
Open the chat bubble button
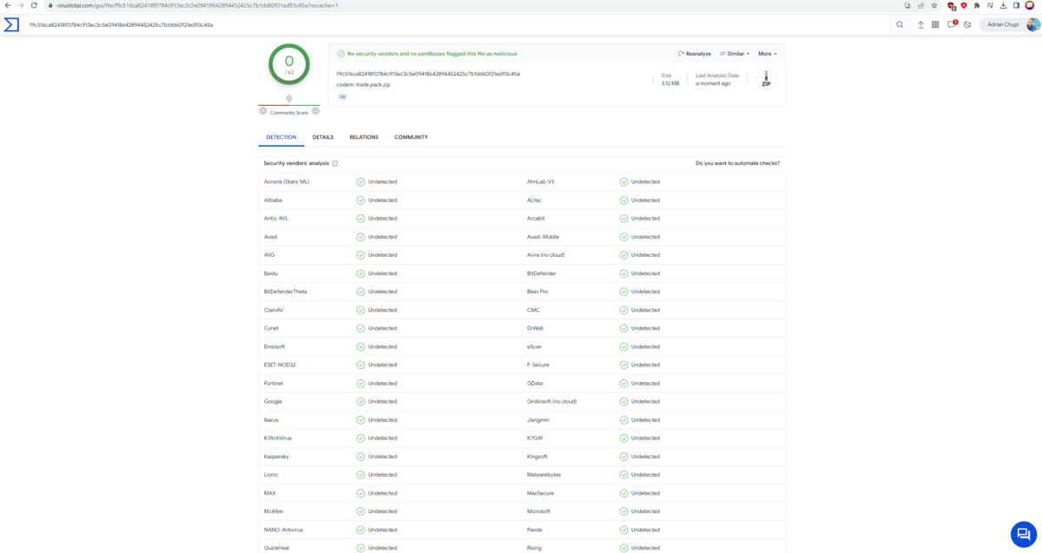click(x=1024, y=534)
